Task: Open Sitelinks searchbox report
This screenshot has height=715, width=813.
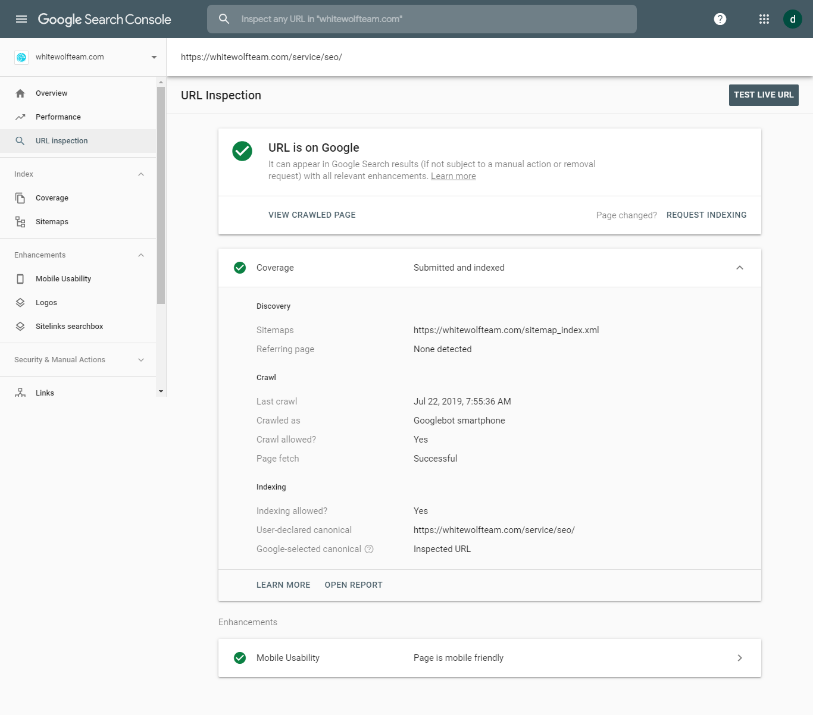Action: [x=78, y=327]
